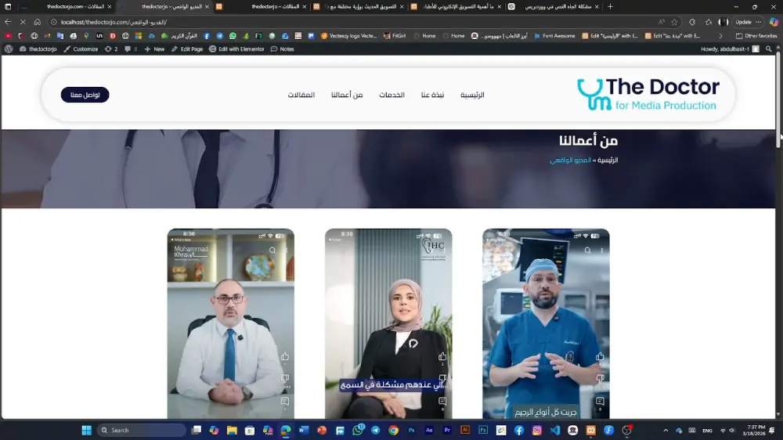Open الخدمات in site navigation
The height and width of the screenshot is (440, 783).
pos(391,95)
